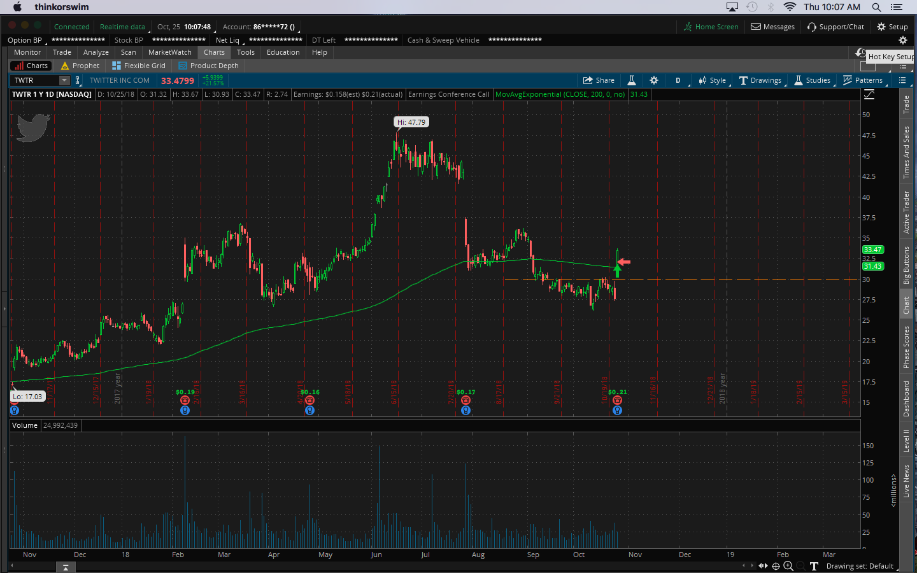This screenshot has height=573, width=917.
Task: Open the Product Depth sub-tab
Action: (209, 66)
